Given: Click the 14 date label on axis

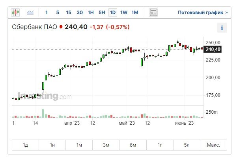Looking at the screenshot, I should click(x=35, y=123).
